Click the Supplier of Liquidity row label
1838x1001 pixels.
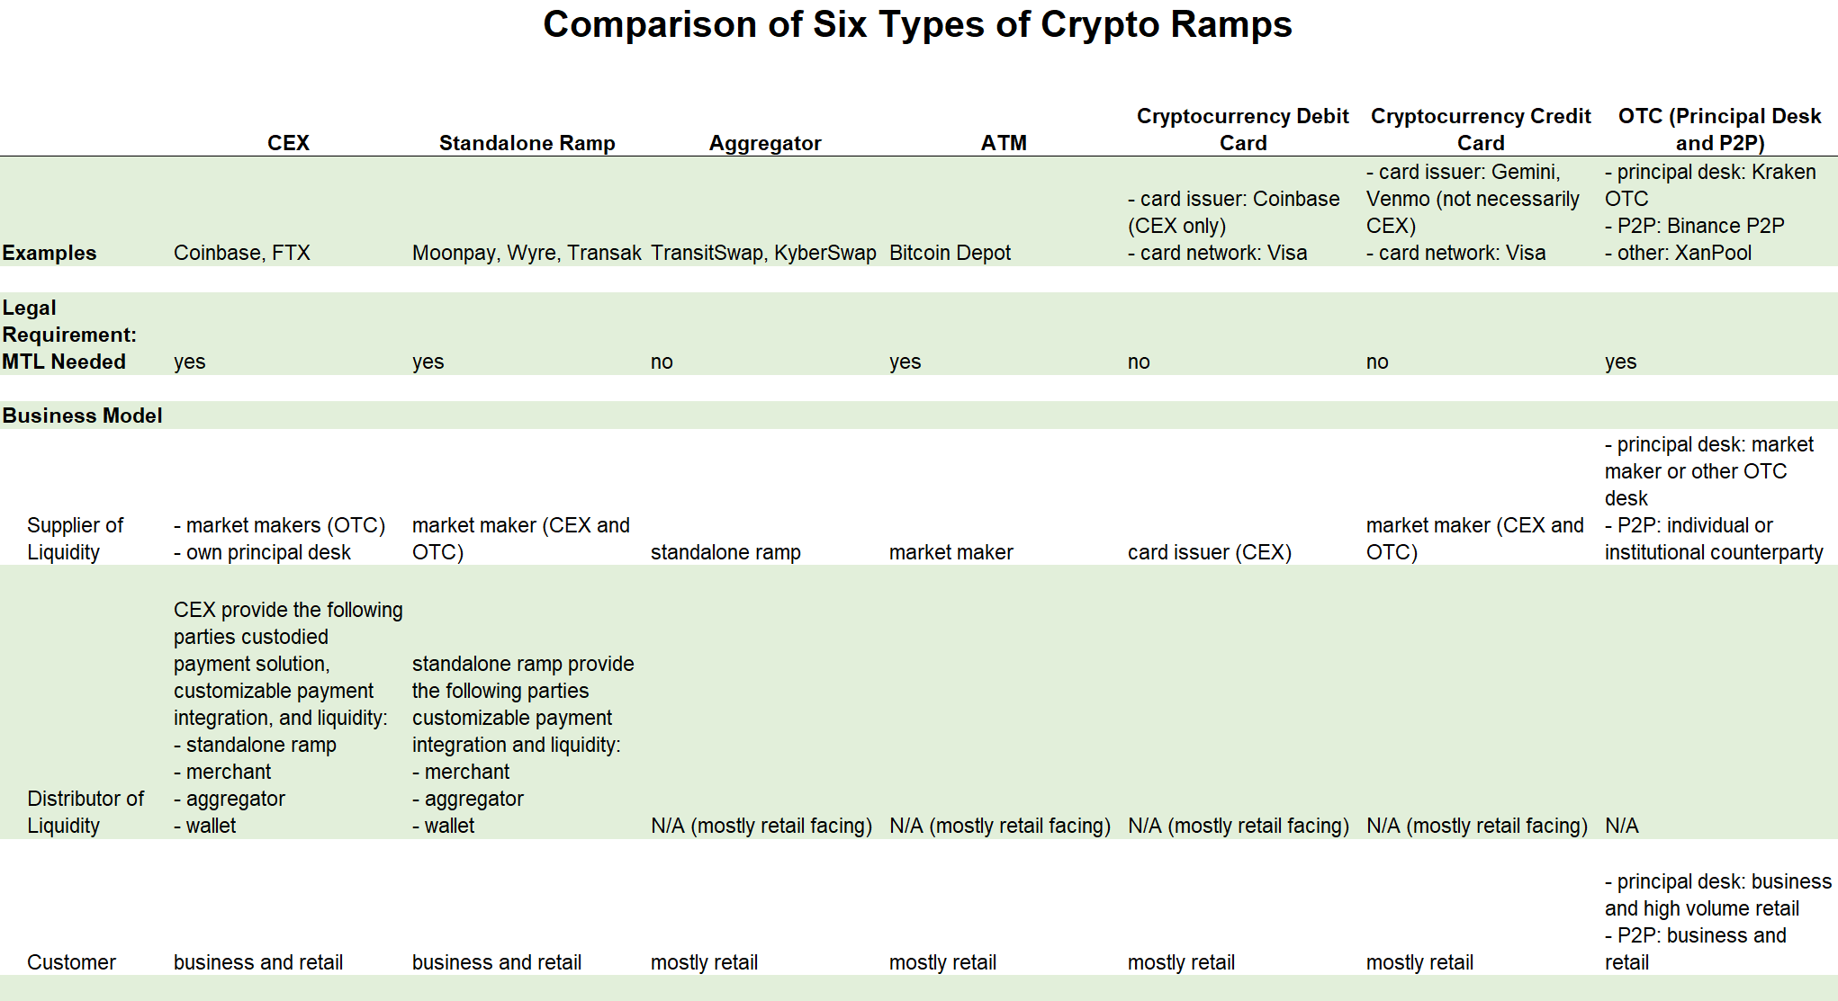click(x=75, y=539)
